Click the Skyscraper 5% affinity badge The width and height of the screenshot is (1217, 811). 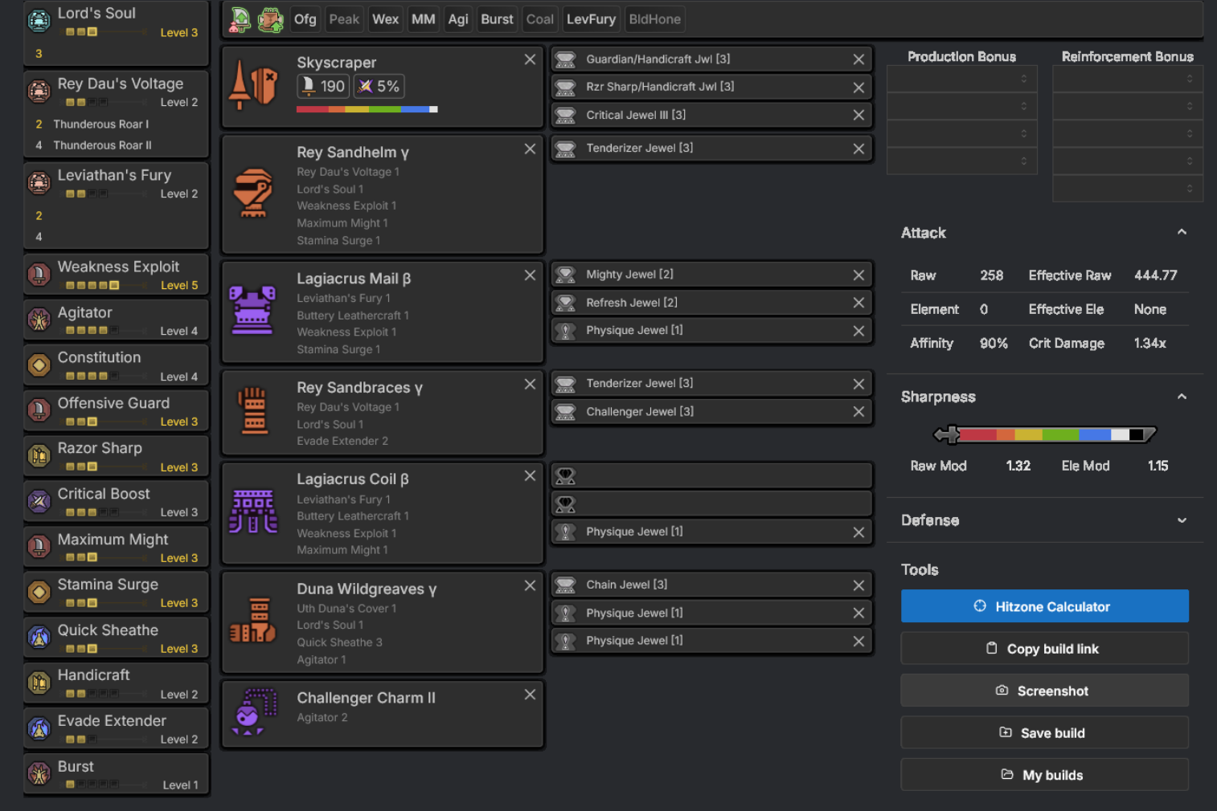point(379,86)
